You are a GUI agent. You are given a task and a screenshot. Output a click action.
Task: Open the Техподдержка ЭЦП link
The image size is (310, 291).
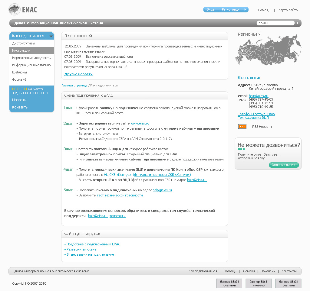point(253,118)
